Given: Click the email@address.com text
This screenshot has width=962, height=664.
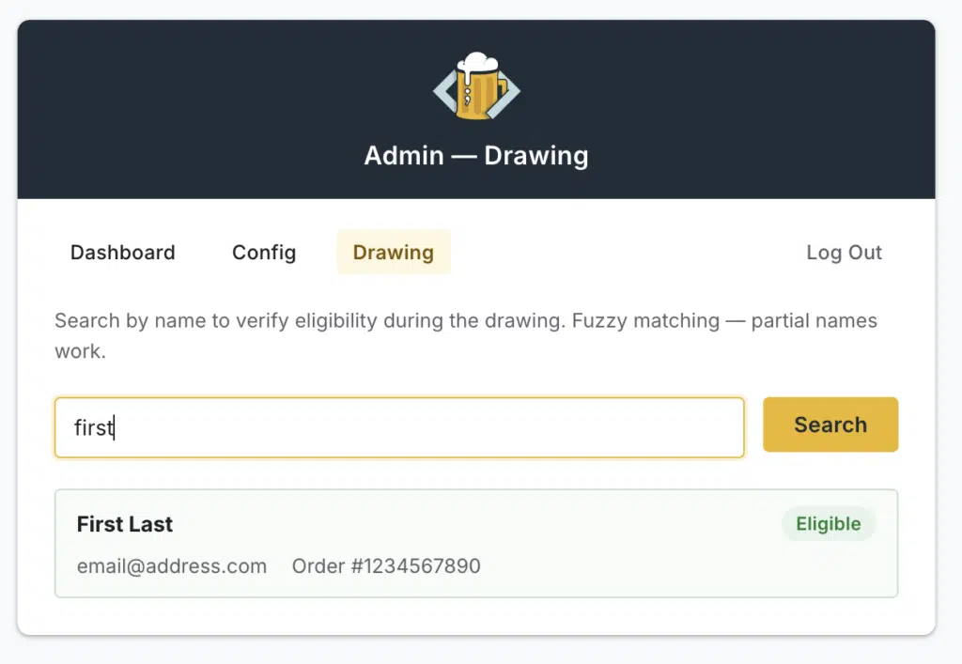Looking at the screenshot, I should (172, 566).
